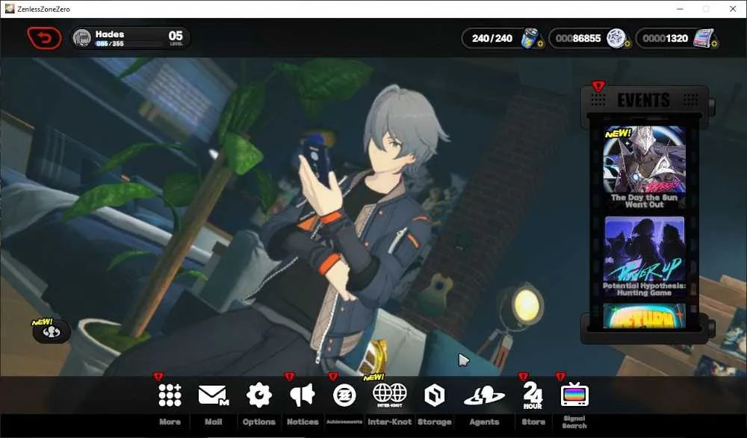Close the ZenlessZoneZero window
The height and width of the screenshot is (438, 747).
[733, 9]
